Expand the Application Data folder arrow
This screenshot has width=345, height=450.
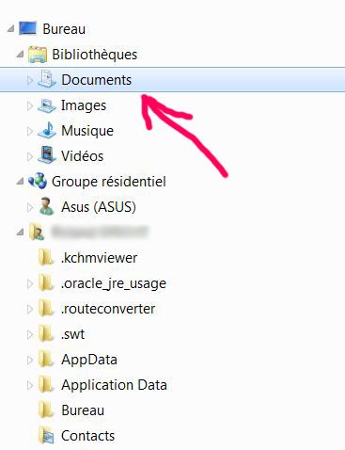30,385
